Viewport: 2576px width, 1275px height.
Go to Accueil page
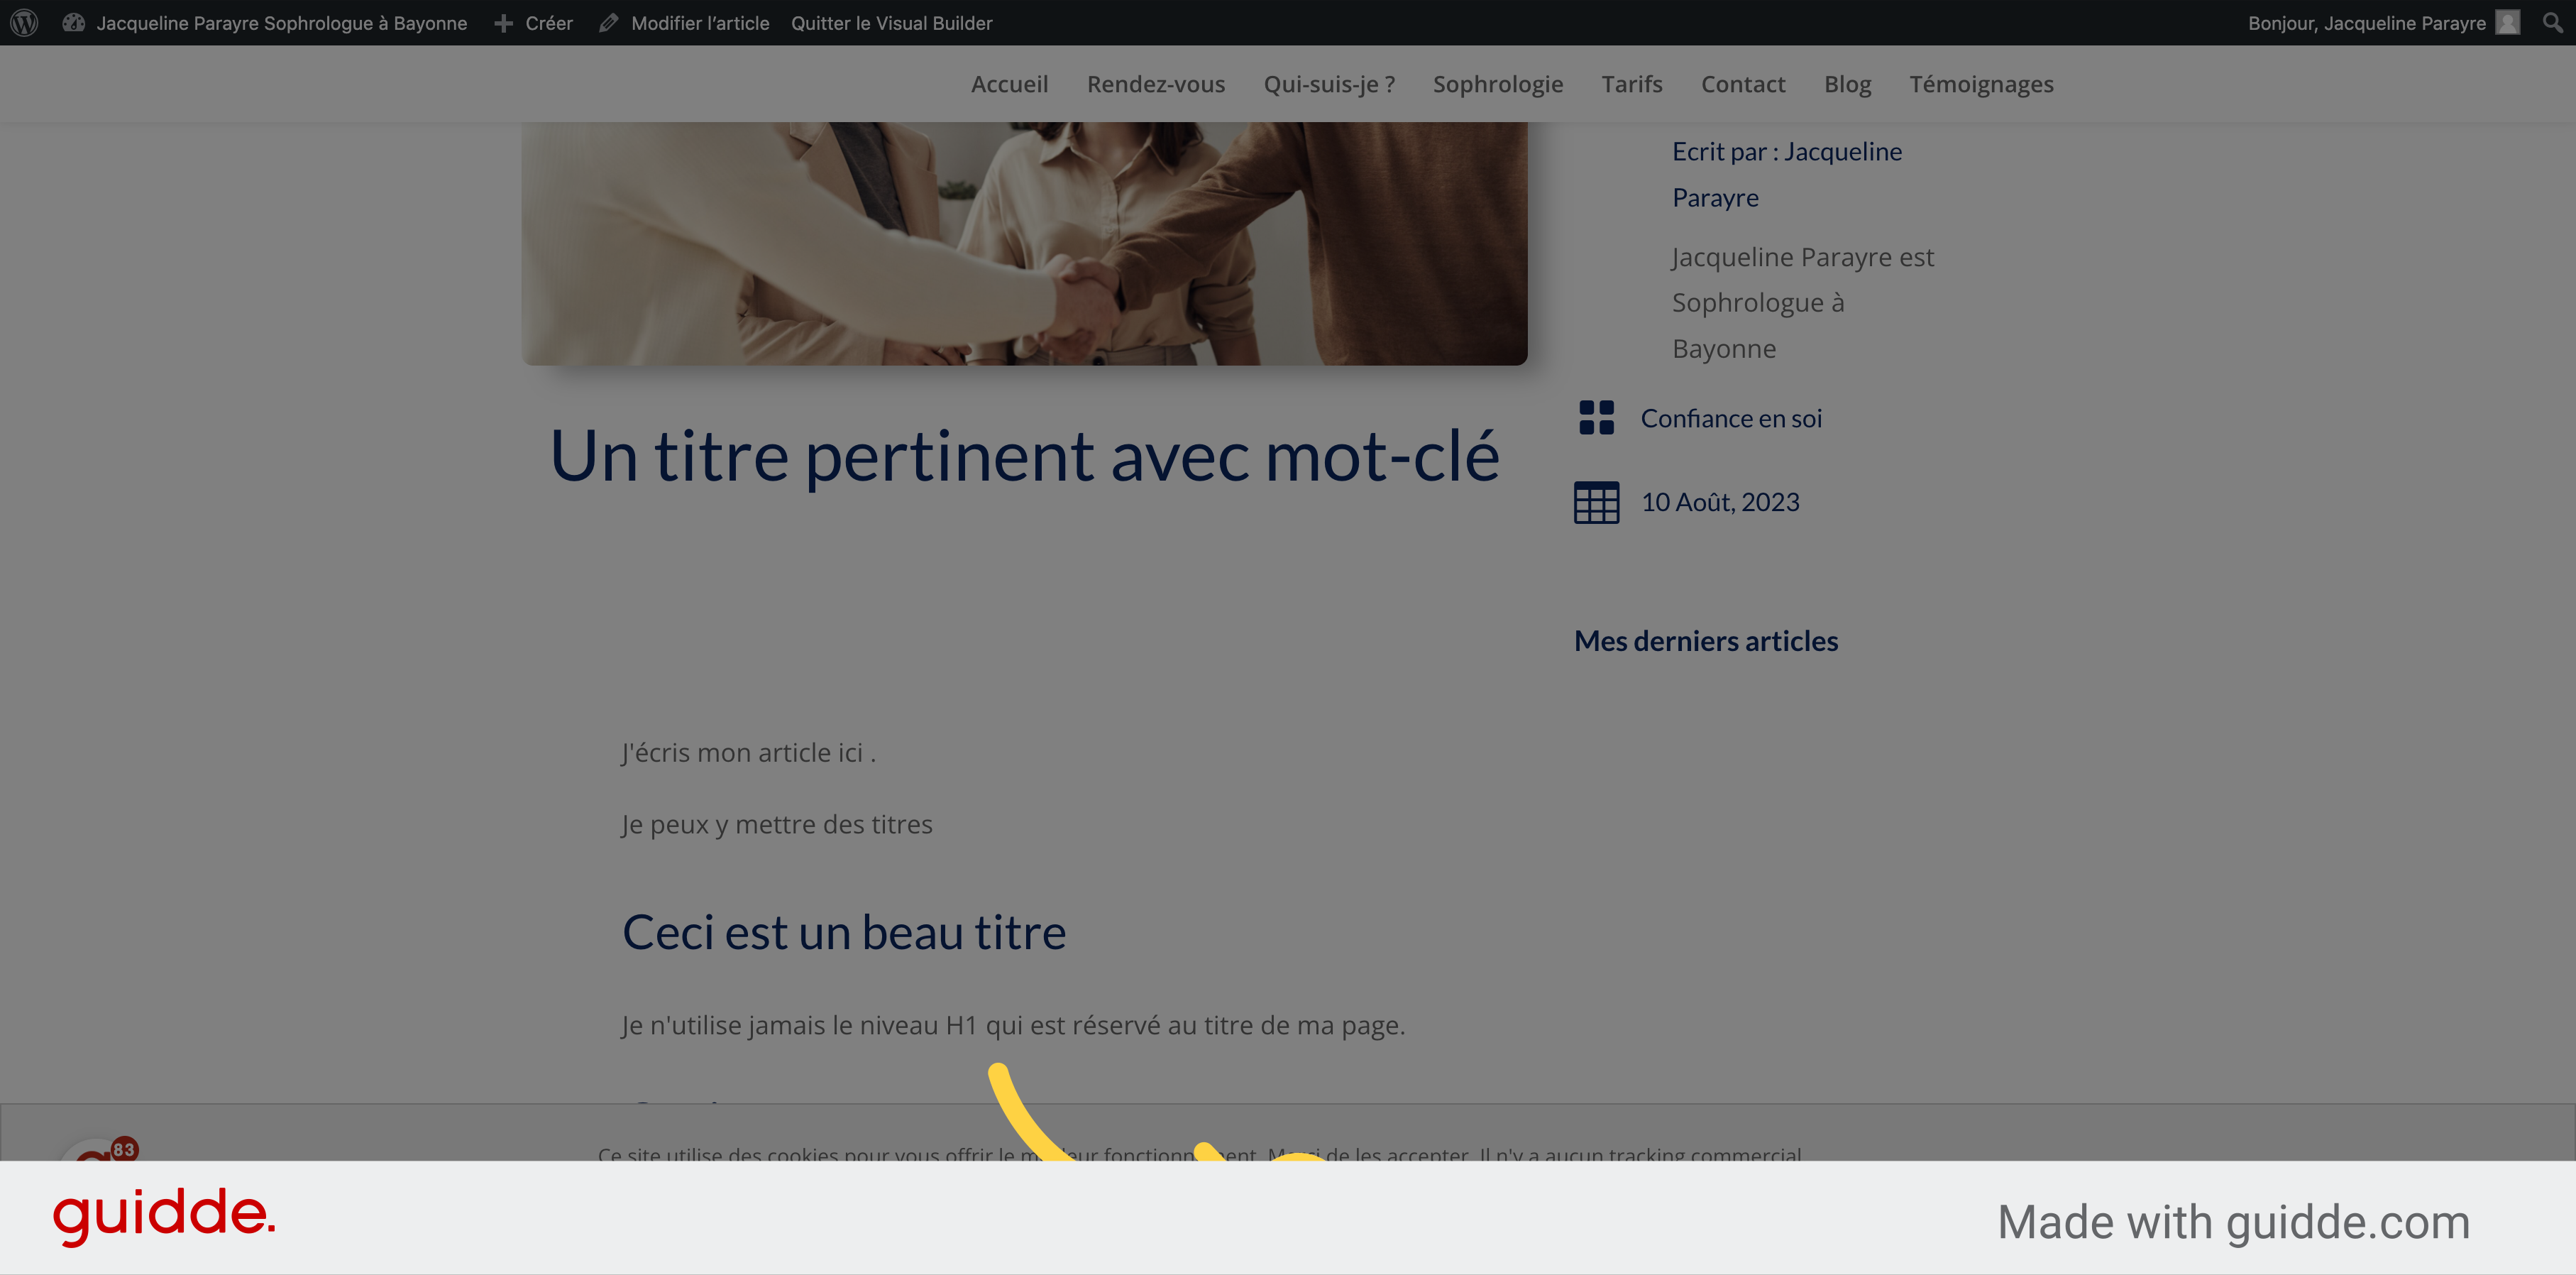(x=1009, y=84)
